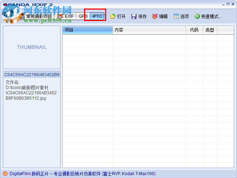Click the 打开 folder icon
This screenshot has width=237, height=178.
(113, 16)
